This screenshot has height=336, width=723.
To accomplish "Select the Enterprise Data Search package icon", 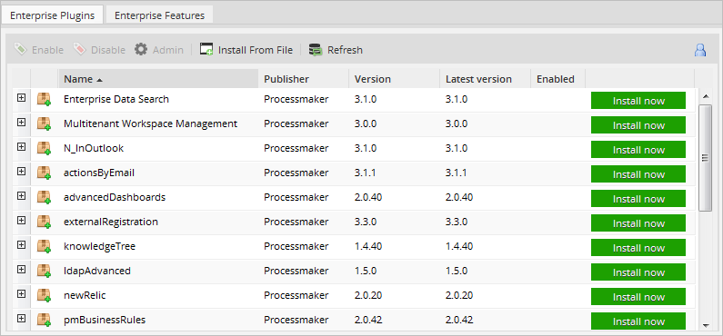I will [44, 99].
